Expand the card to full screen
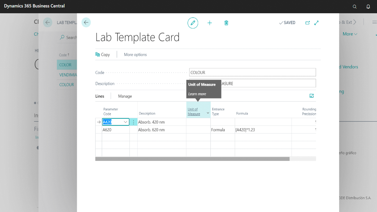The height and width of the screenshot is (212, 377). 317,23
